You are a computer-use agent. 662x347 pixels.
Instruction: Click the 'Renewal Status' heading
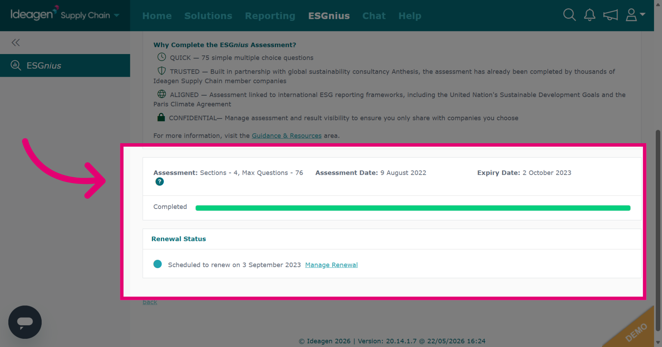coord(179,239)
